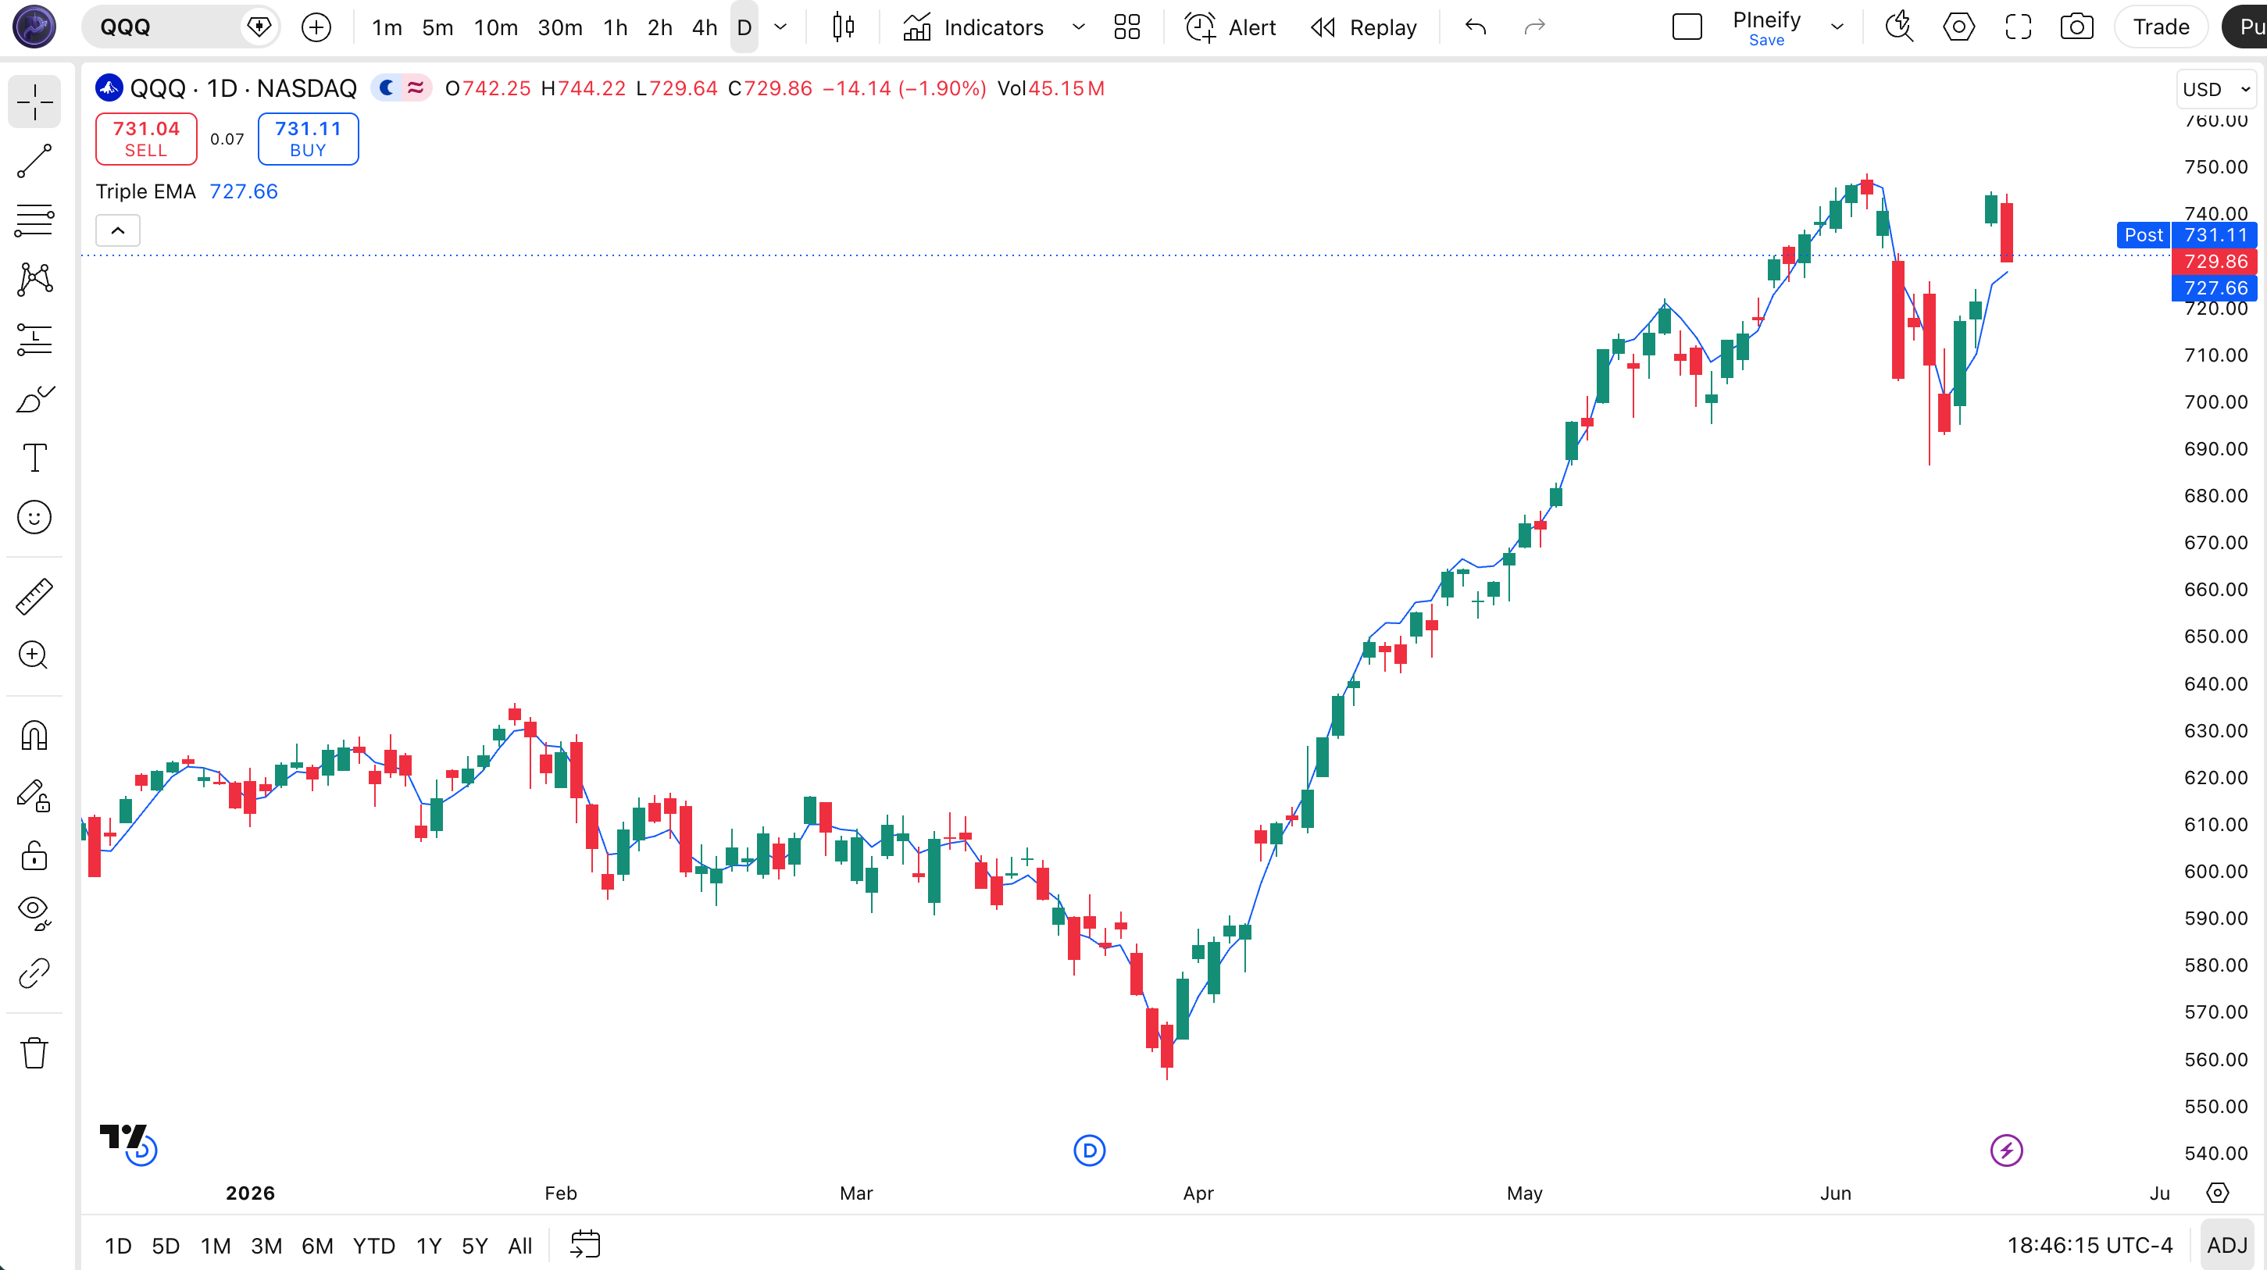The height and width of the screenshot is (1270, 2267).
Task: Open the forecasting and measurement tools
Action: click(34, 339)
